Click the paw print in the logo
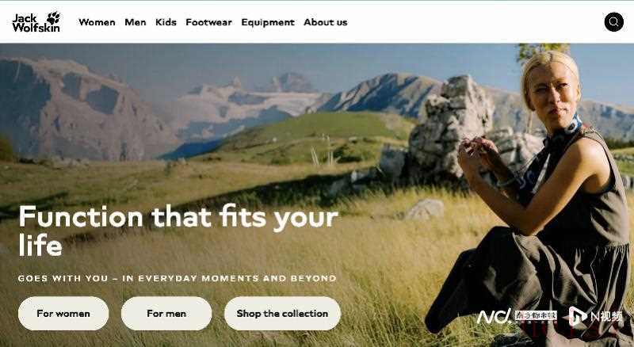The width and height of the screenshot is (634, 347). (x=53, y=17)
